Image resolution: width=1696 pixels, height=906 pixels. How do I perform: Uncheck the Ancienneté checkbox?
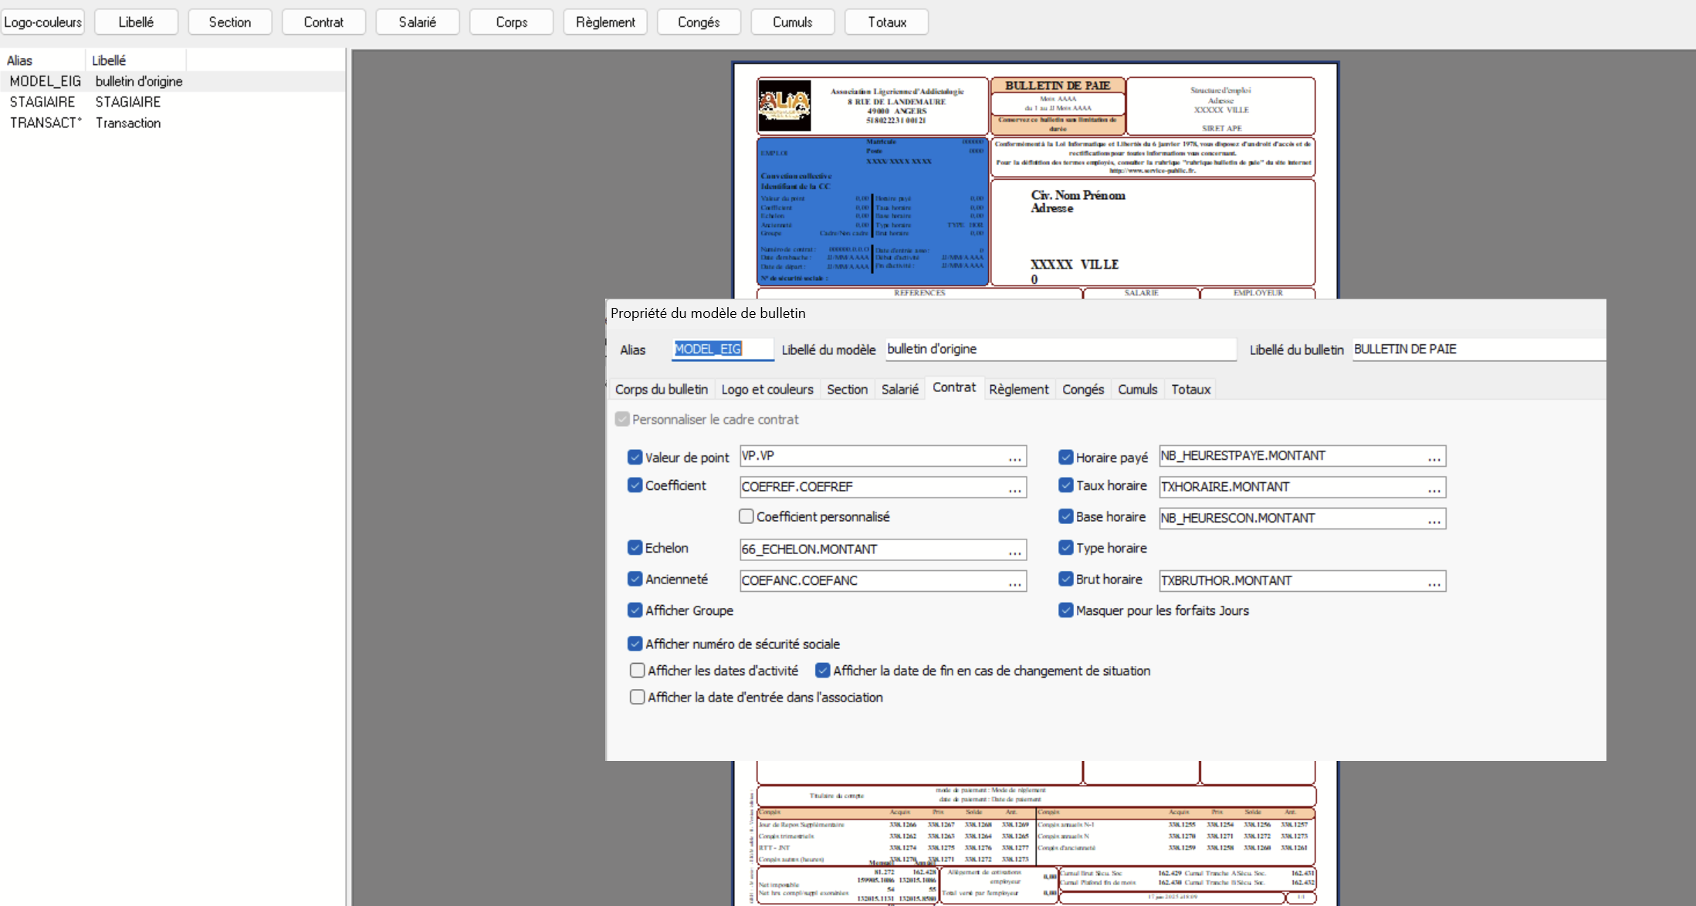[x=635, y=579]
